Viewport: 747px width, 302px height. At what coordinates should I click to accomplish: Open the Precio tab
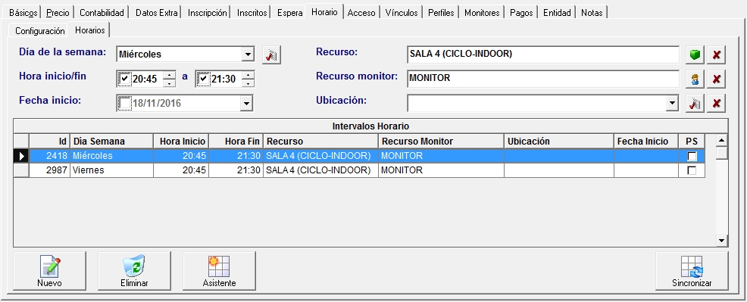[58, 13]
